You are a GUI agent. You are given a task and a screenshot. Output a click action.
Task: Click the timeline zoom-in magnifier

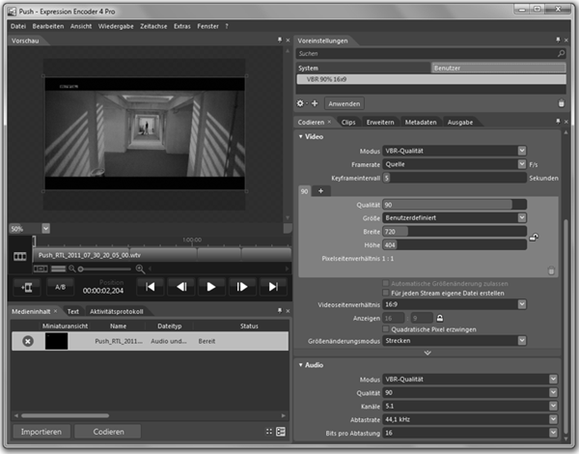(x=140, y=269)
